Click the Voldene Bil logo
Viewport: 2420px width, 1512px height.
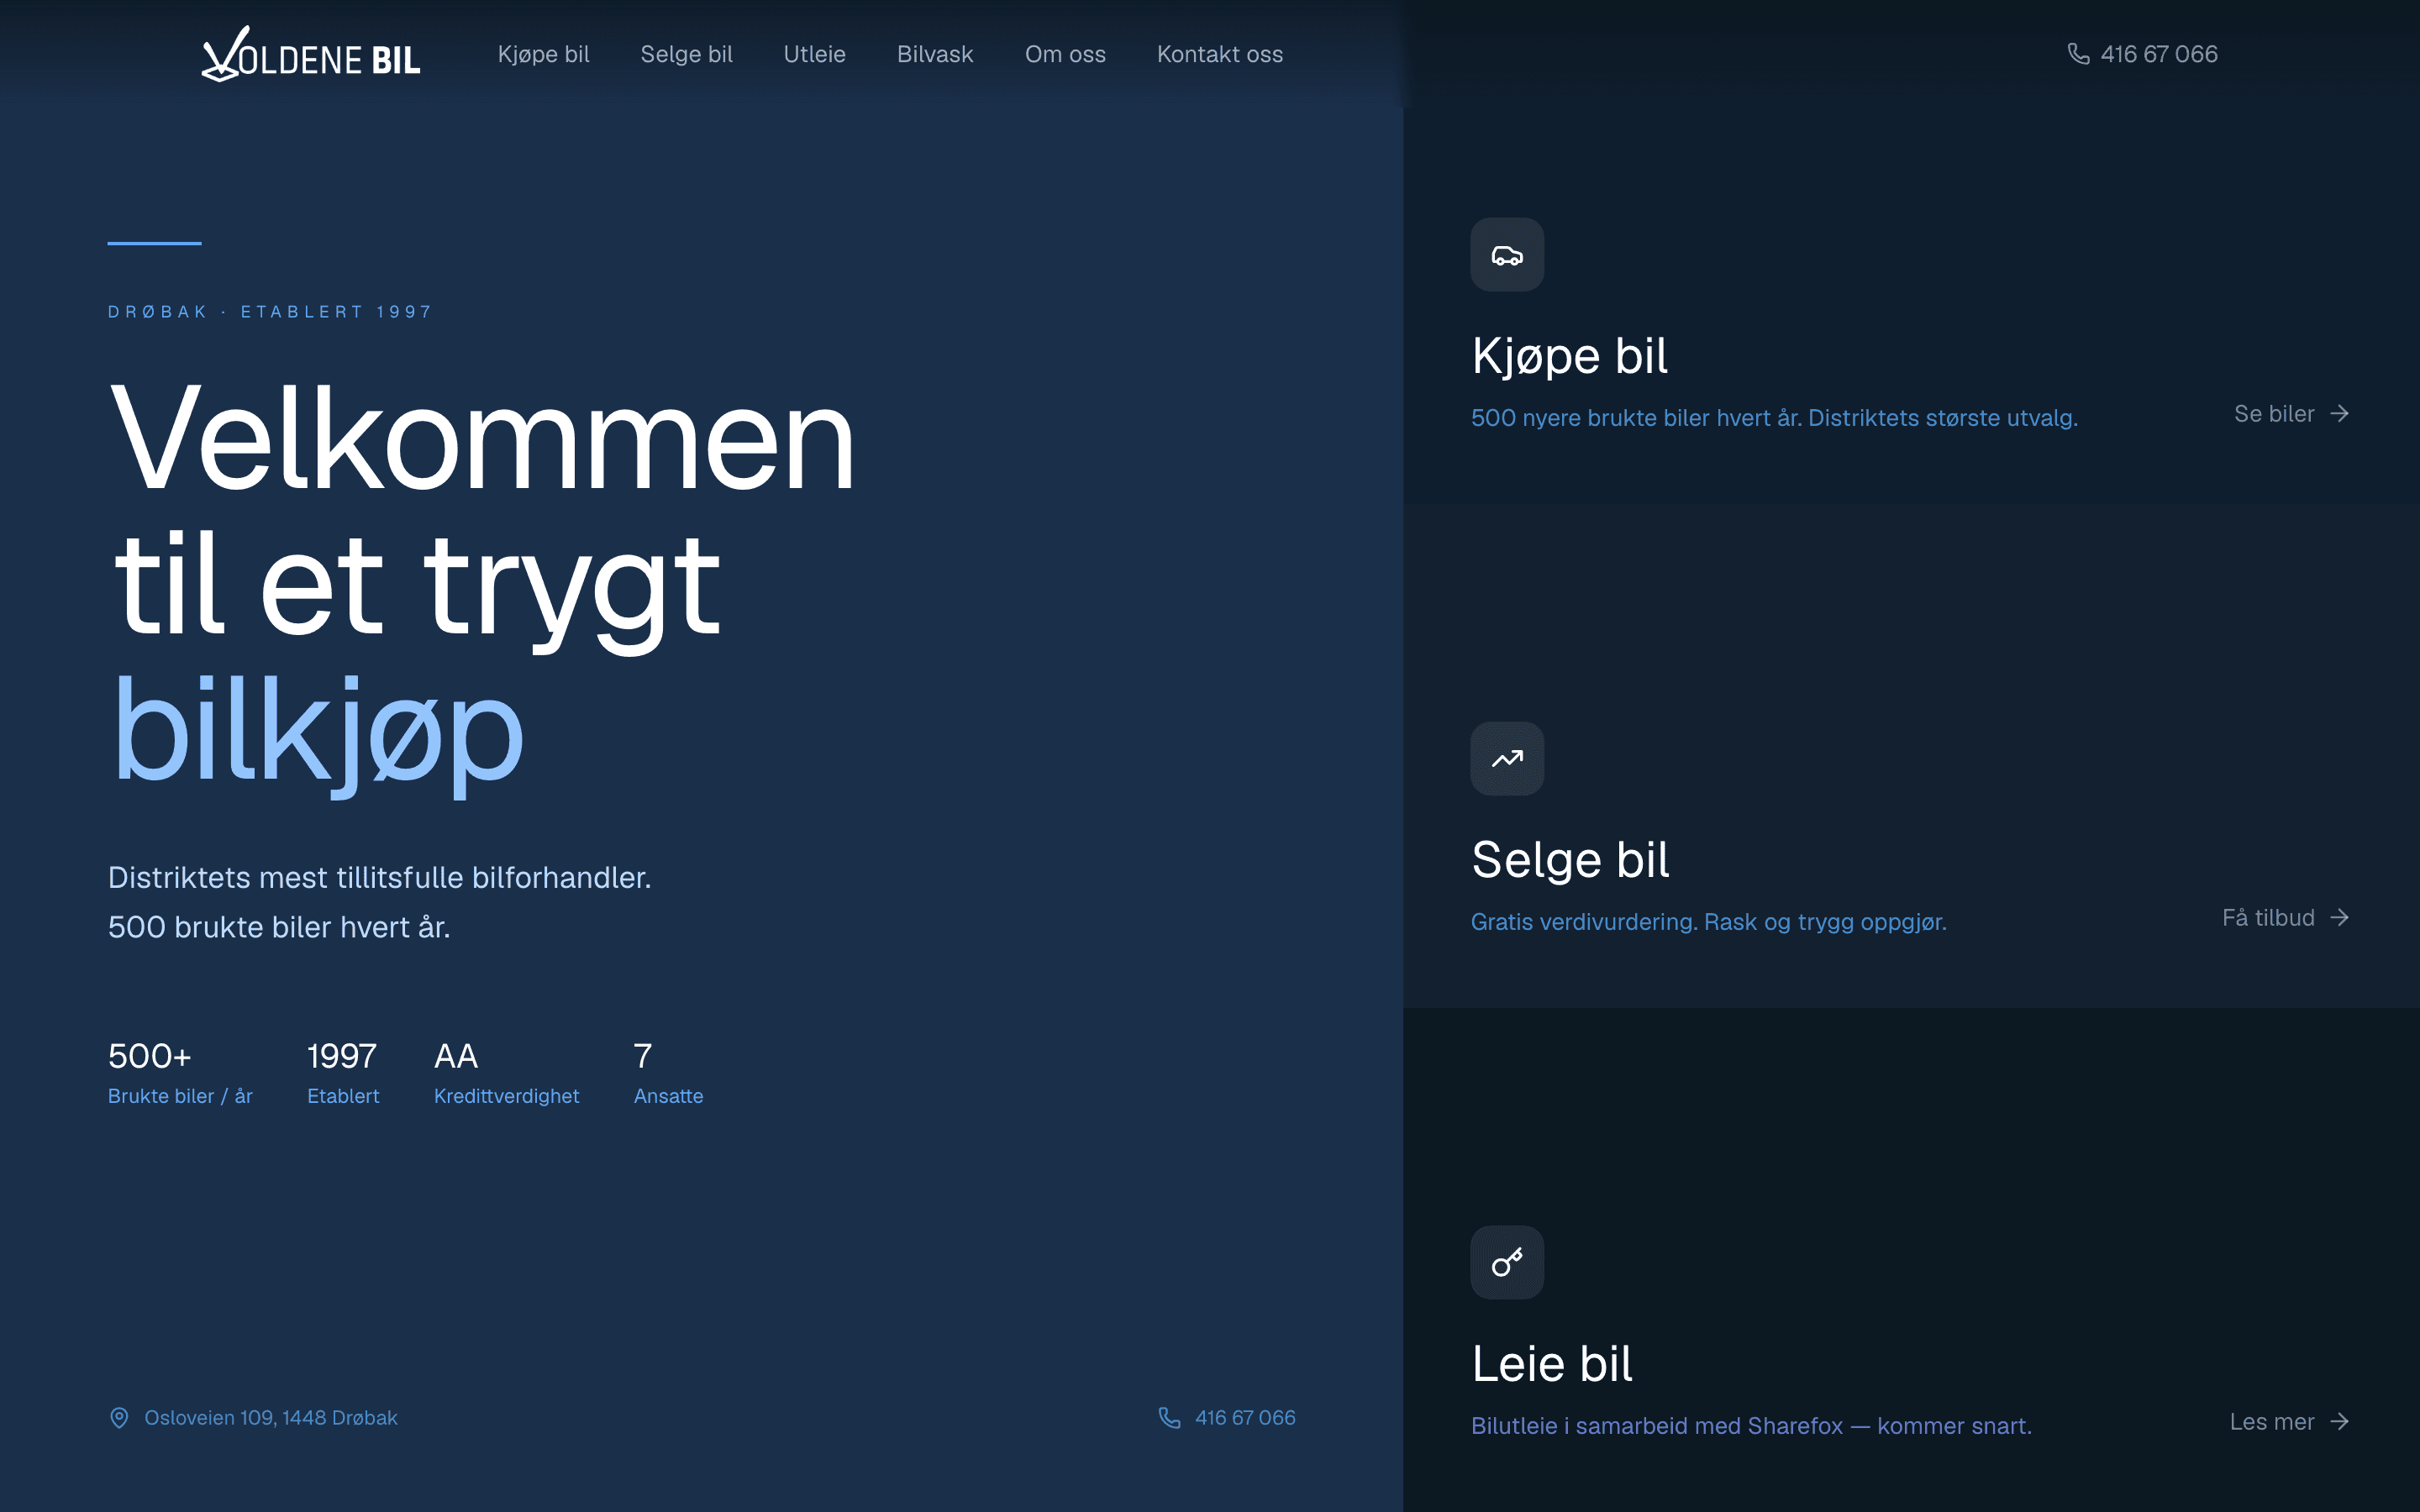pyautogui.click(x=311, y=54)
